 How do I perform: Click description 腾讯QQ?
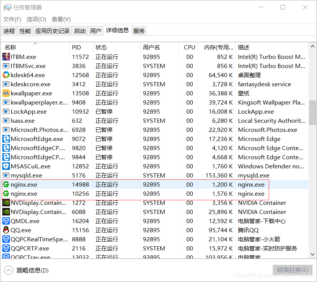[248, 230]
